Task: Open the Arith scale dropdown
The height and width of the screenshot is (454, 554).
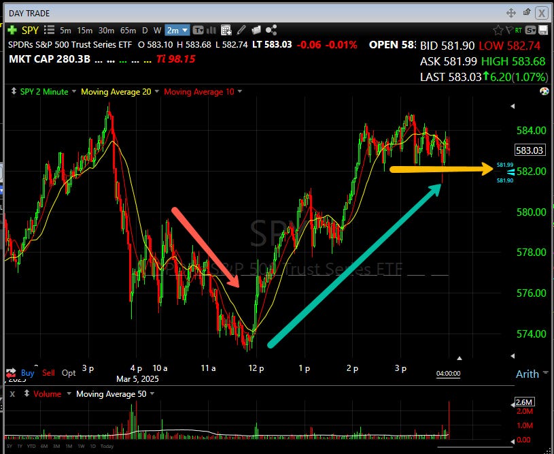Action: 532,374
